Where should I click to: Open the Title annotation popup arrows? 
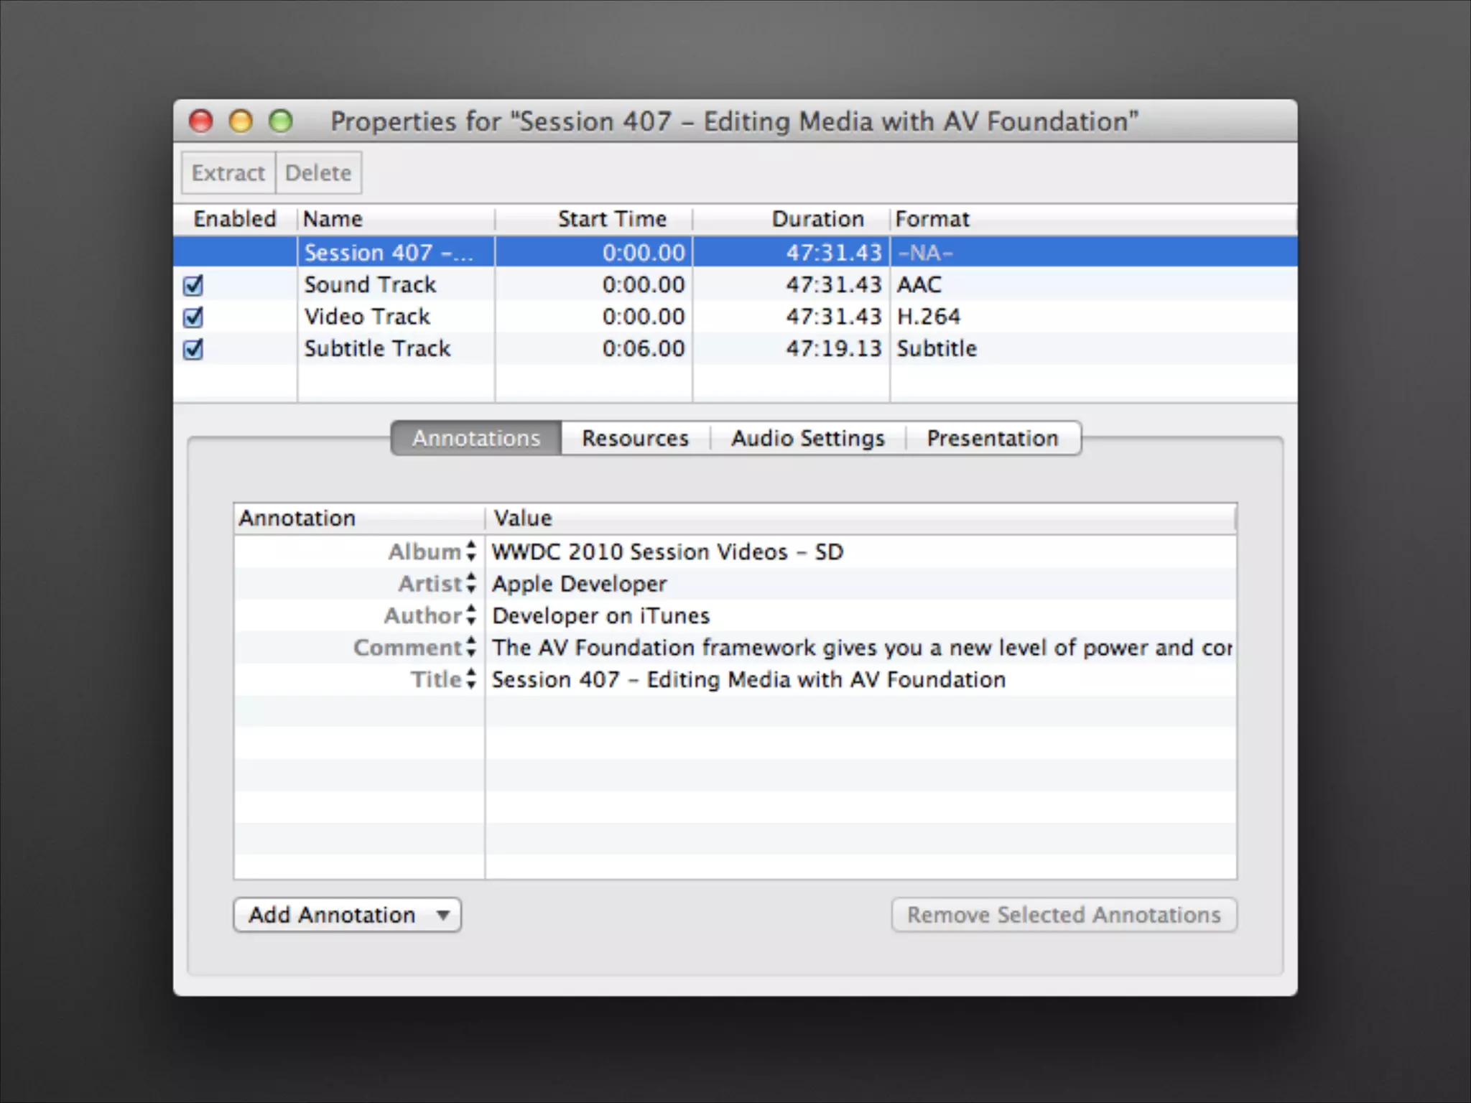click(470, 679)
